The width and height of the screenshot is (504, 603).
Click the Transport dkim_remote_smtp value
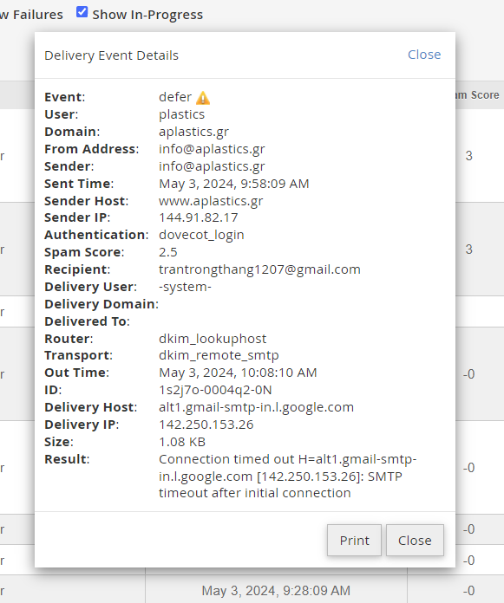tap(219, 355)
